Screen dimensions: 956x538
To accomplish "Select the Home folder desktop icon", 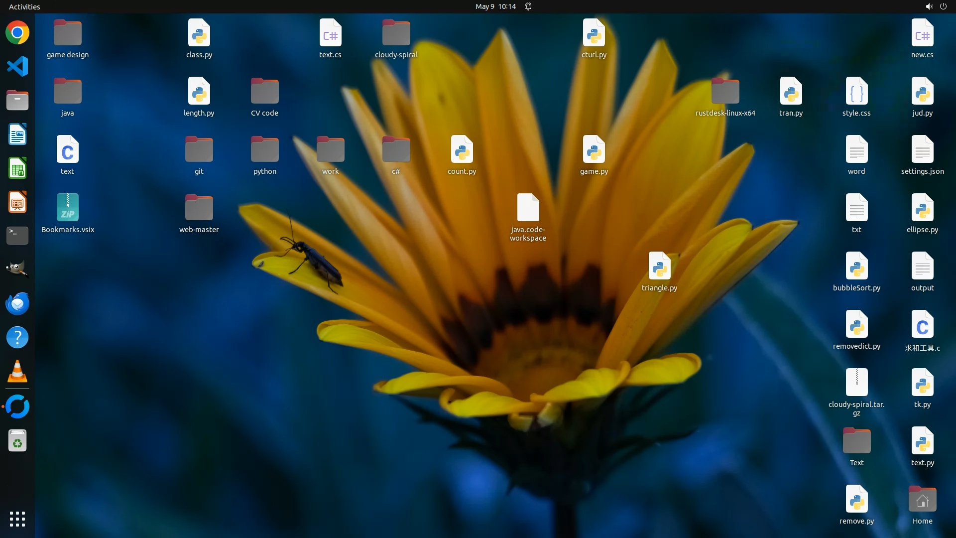I will (922, 505).
